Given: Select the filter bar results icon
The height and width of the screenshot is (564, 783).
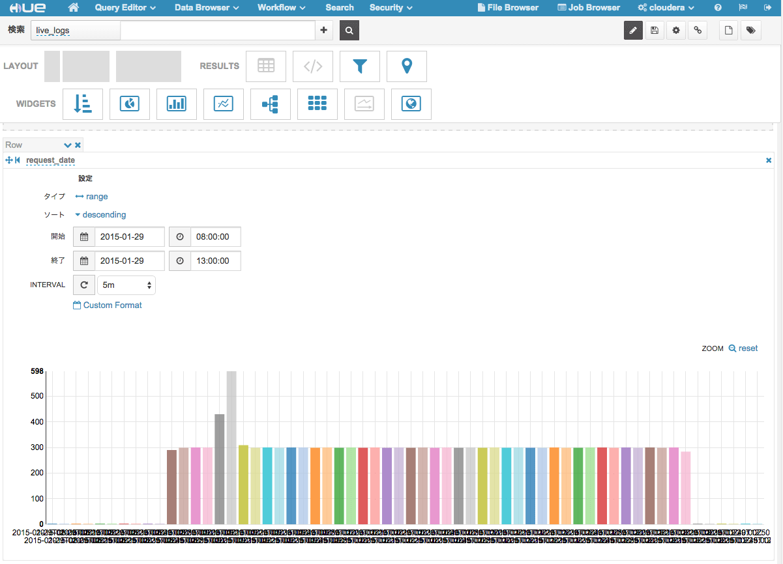Looking at the screenshot, I should pyautogui.click(x=360, y=66).
